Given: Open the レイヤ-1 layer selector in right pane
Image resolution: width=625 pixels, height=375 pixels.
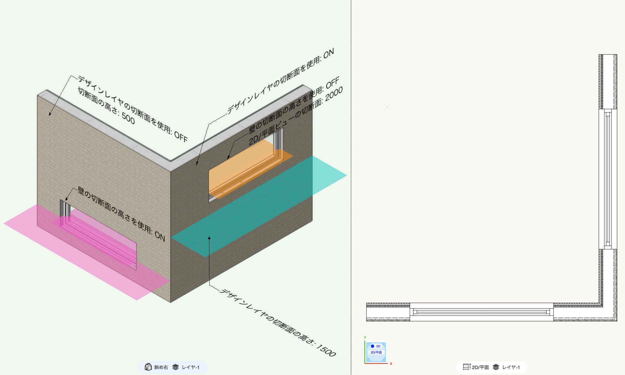Looking at the screenshot, I should [x=511, y=367].
